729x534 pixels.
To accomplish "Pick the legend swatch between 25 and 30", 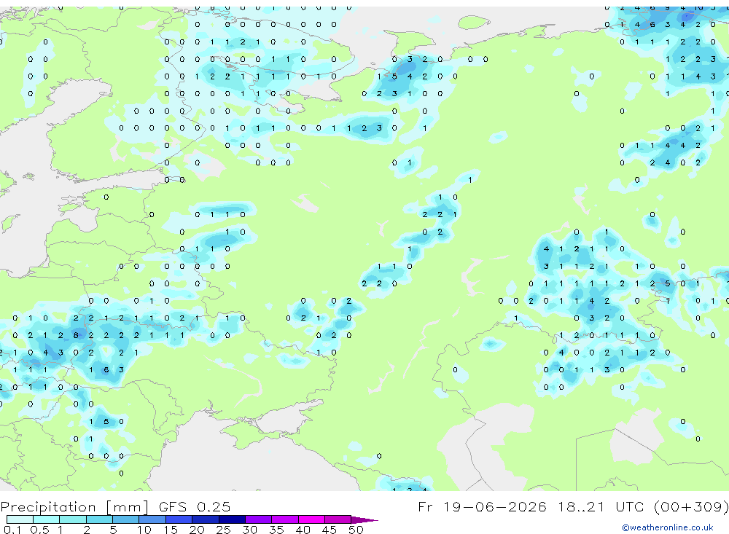I will (x=232, y=519).
